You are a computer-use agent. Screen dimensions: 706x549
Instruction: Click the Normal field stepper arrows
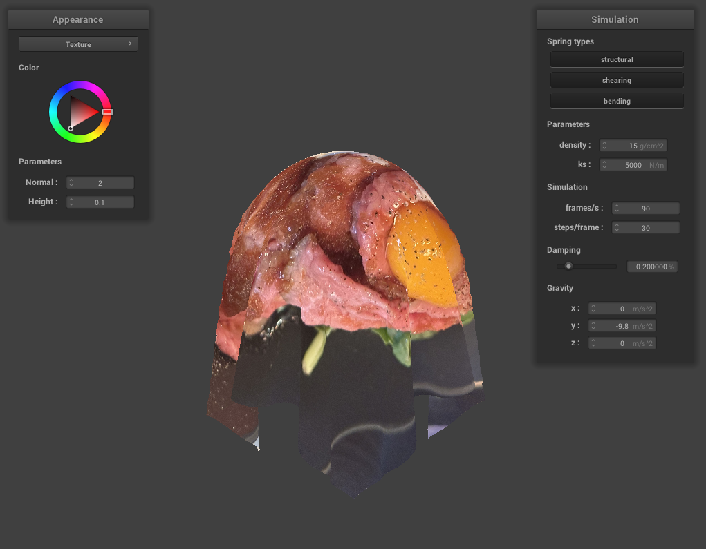[x=71, y=182]
